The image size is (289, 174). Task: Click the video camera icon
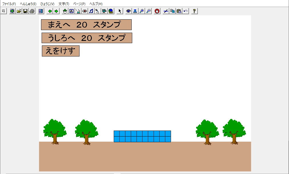click(x=104, y=11)
